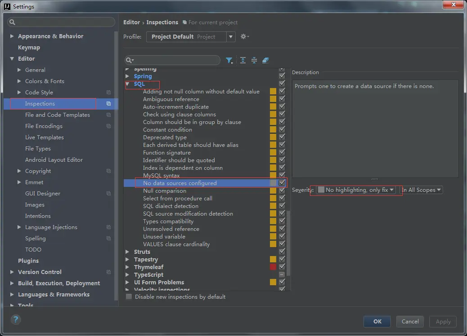The width and height of the screenshot is (467, 336).
Task: Click the Expand All icon in inspections toolbar
Action: click(x=243, y=60)
